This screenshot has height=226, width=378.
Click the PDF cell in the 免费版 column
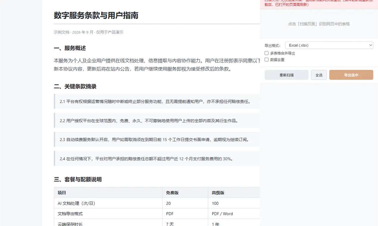point(185,214)
